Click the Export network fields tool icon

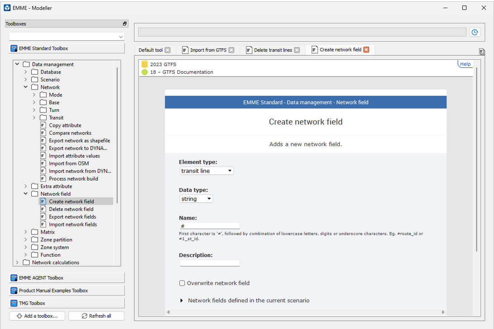[x=43, y=217]
